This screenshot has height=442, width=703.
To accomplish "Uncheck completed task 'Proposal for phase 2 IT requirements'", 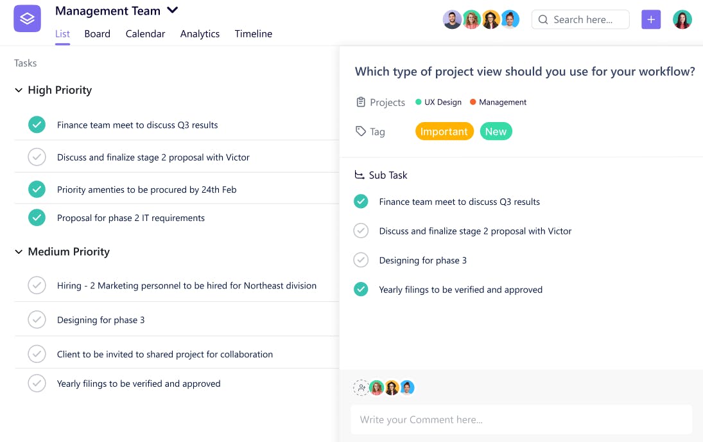I will 37,218.
